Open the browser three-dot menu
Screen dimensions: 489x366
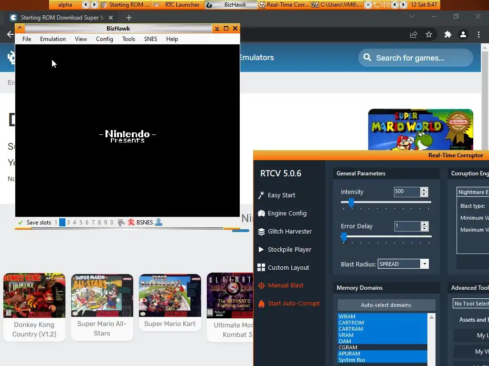coord(478,34)
